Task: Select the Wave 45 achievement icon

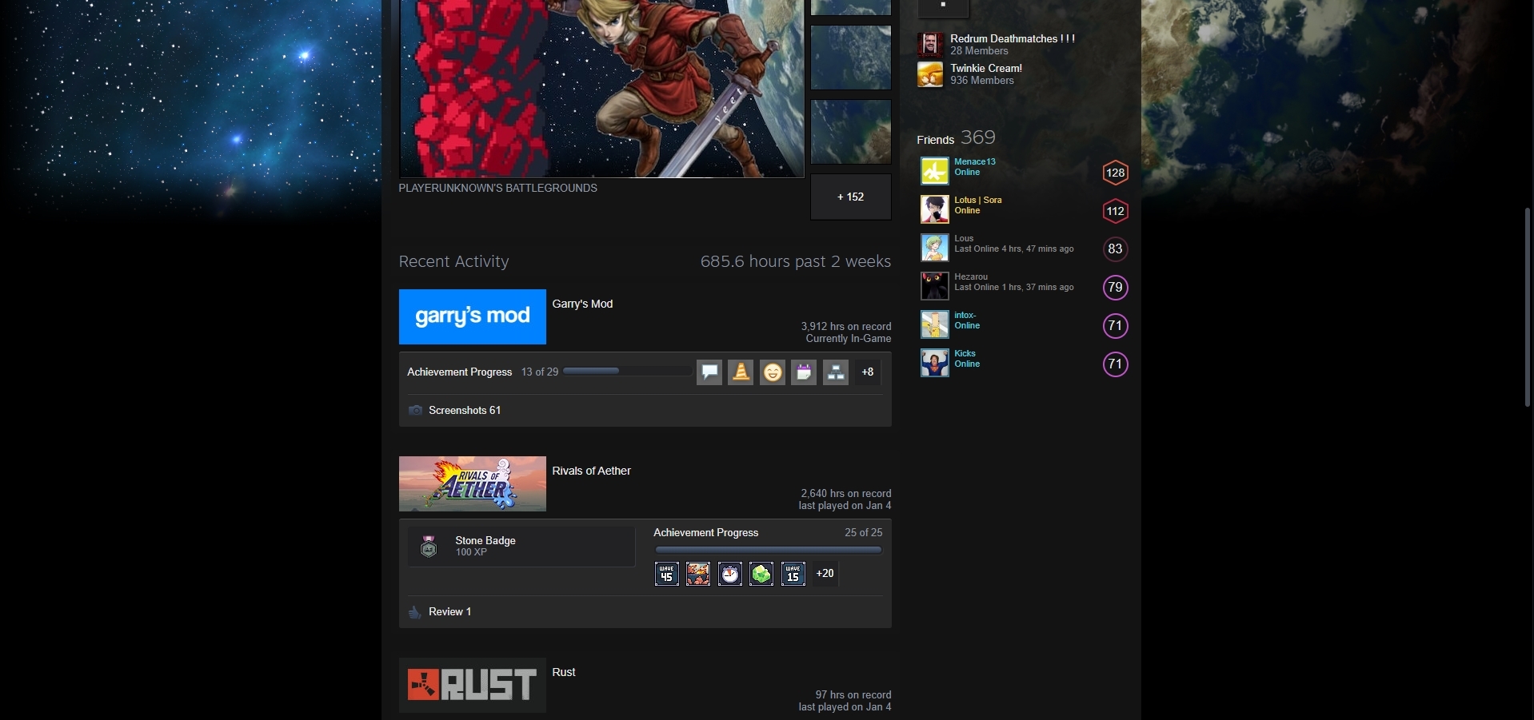Action: tap(666, 574)
